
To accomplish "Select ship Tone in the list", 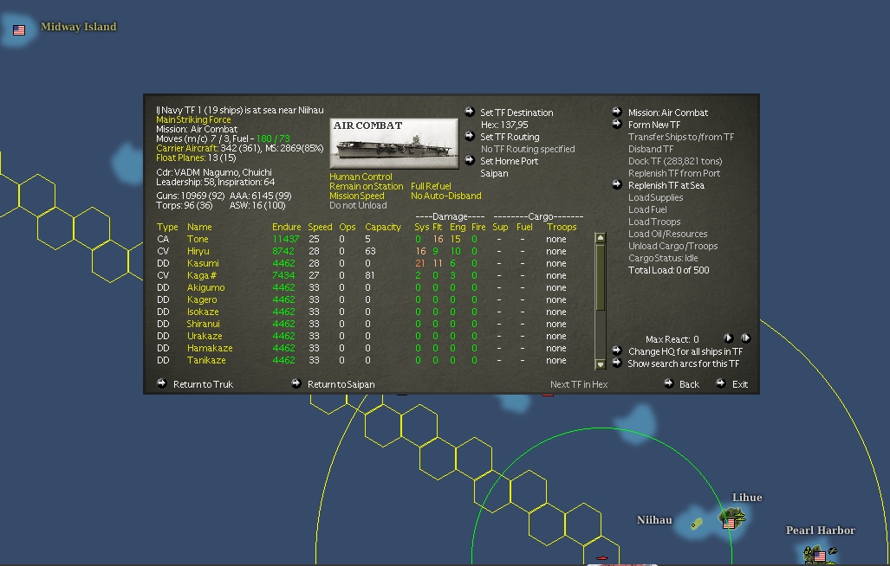I will (x=198, y=239).
